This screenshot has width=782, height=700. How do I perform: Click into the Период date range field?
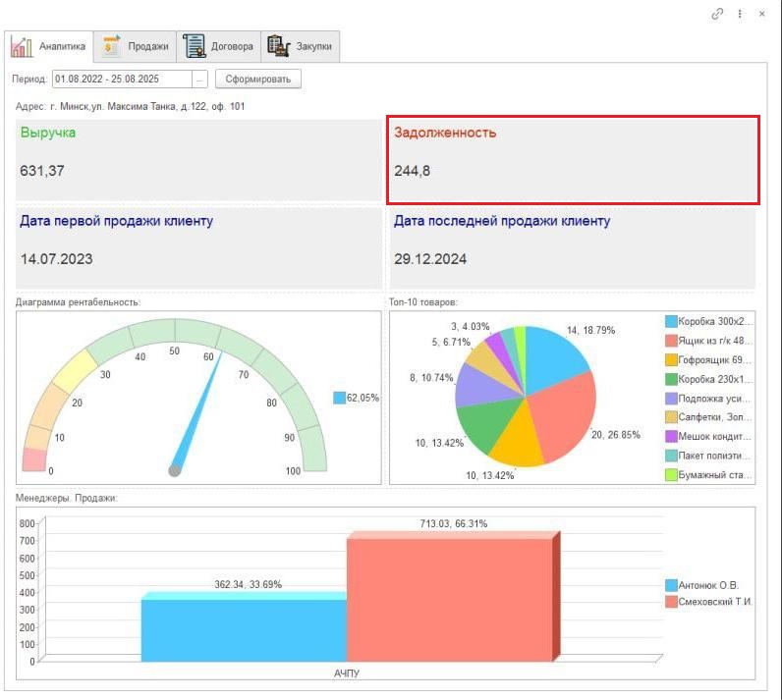[x=121, y=79]
